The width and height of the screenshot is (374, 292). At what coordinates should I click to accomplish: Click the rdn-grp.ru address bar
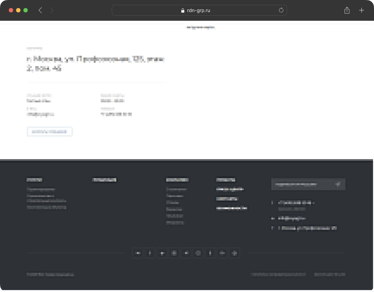point(199,10)
